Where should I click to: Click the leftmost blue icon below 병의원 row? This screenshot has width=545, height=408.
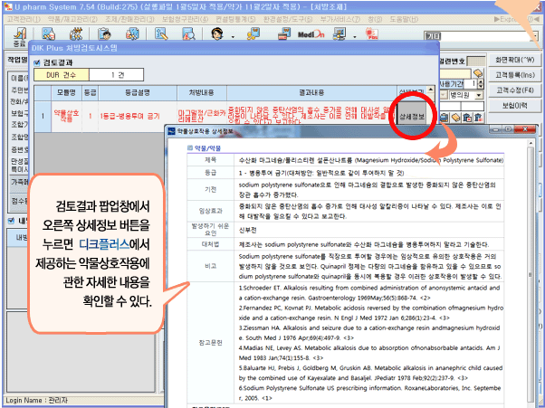pyautogui.click(x=444, y=118)
